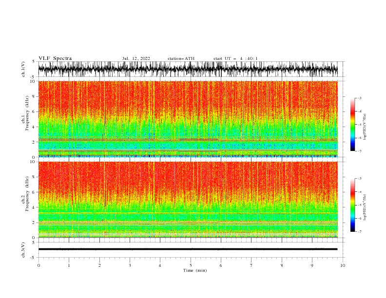Click the "-7" label on ch.2 color bar
This screenshot has height=298, width=386.
tap(359, 231)
